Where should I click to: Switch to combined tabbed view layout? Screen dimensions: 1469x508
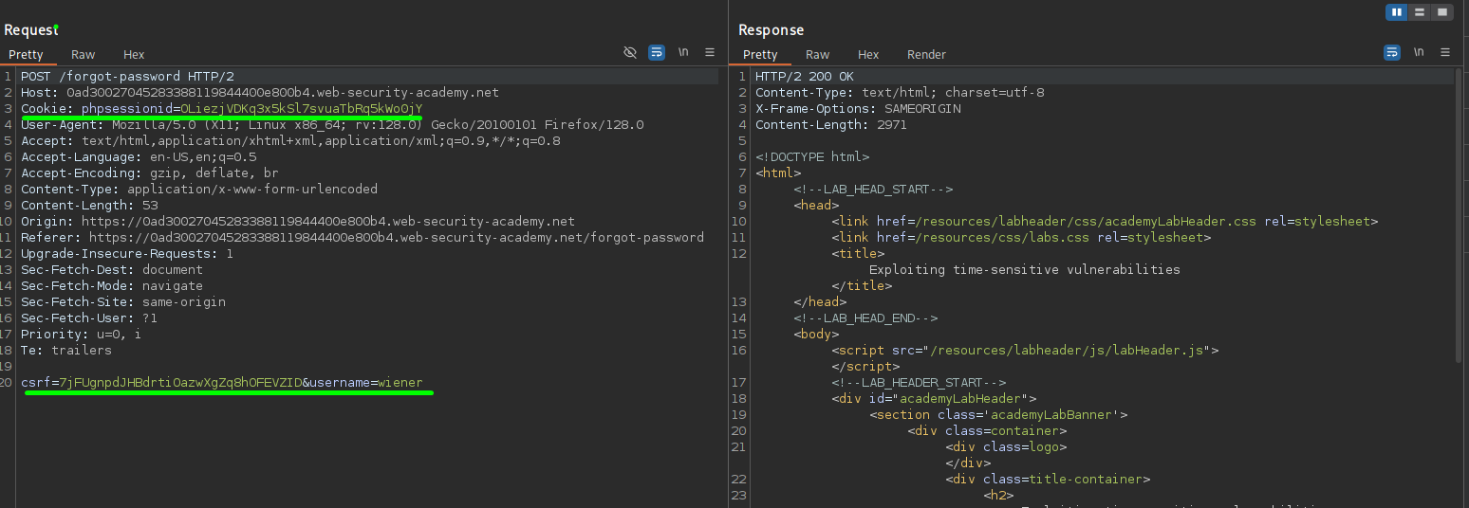point(1442,12)
